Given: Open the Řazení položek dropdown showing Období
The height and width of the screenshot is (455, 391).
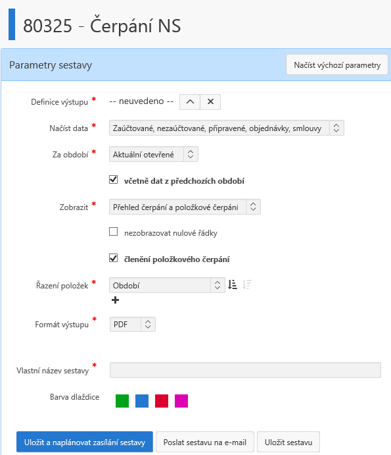Looking at the screenshot, I should [x=167, y=285].
